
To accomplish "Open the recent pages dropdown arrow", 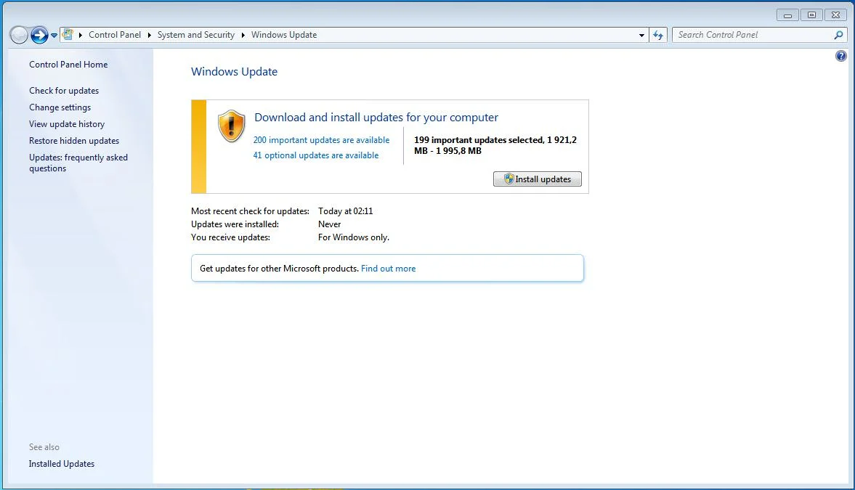I will point(54,36).
